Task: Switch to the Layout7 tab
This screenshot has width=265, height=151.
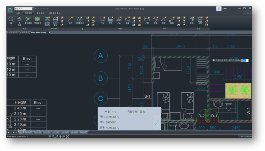Action: click(x=83, y=132)
